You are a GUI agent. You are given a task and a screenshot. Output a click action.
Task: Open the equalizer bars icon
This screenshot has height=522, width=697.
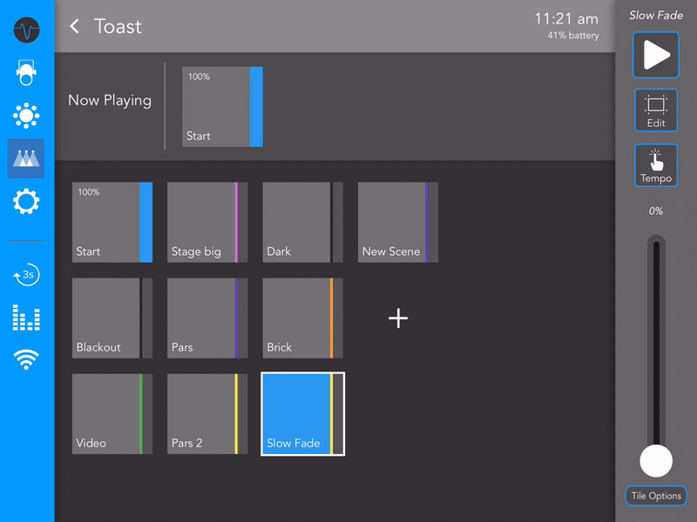click(x=26, y=318)
